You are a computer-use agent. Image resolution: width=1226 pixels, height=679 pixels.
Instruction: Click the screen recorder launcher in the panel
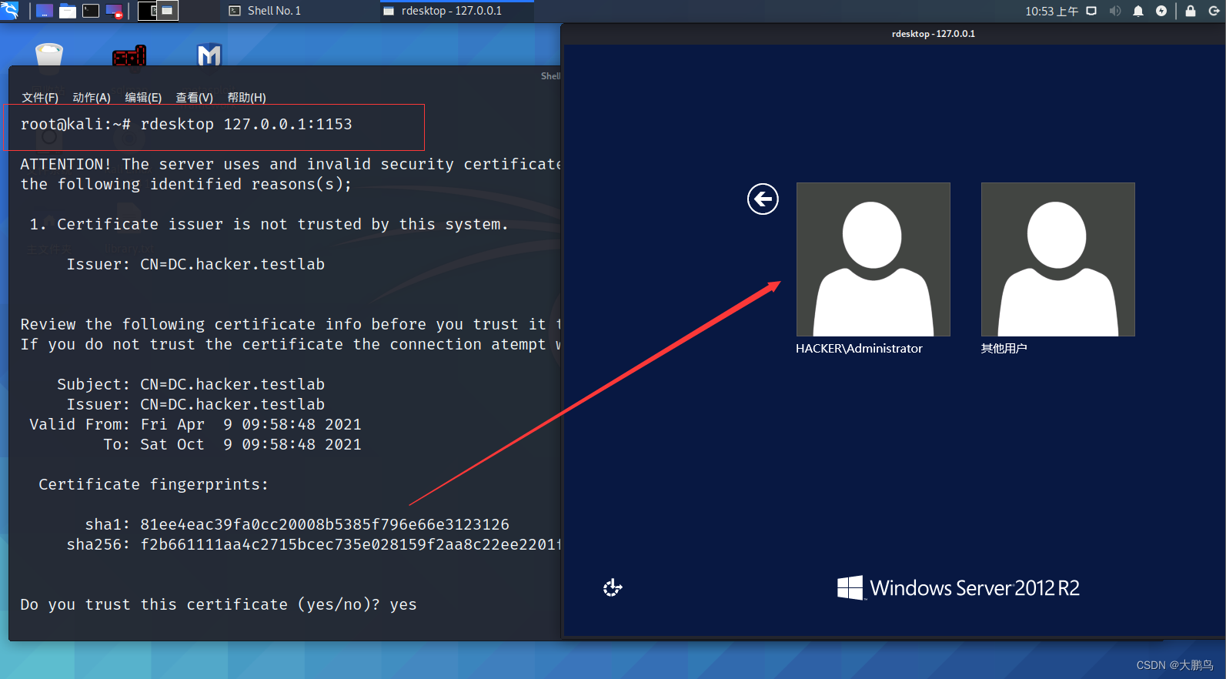(114, 11)
